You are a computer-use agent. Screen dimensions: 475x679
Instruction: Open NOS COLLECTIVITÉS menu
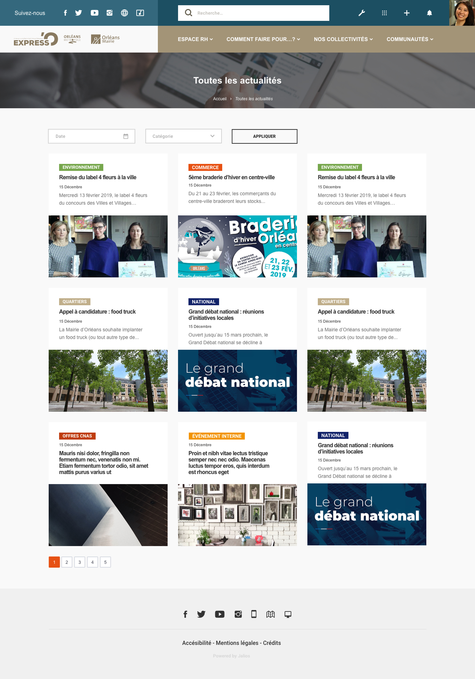[x=343, y=39]
